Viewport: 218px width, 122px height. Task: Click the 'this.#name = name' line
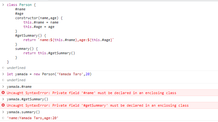click(41, 22)
